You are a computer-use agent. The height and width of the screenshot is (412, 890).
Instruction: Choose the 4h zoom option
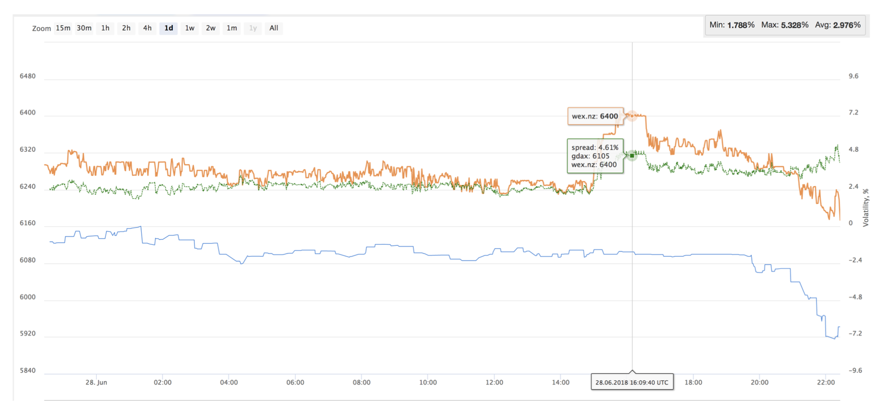[147, 28]
